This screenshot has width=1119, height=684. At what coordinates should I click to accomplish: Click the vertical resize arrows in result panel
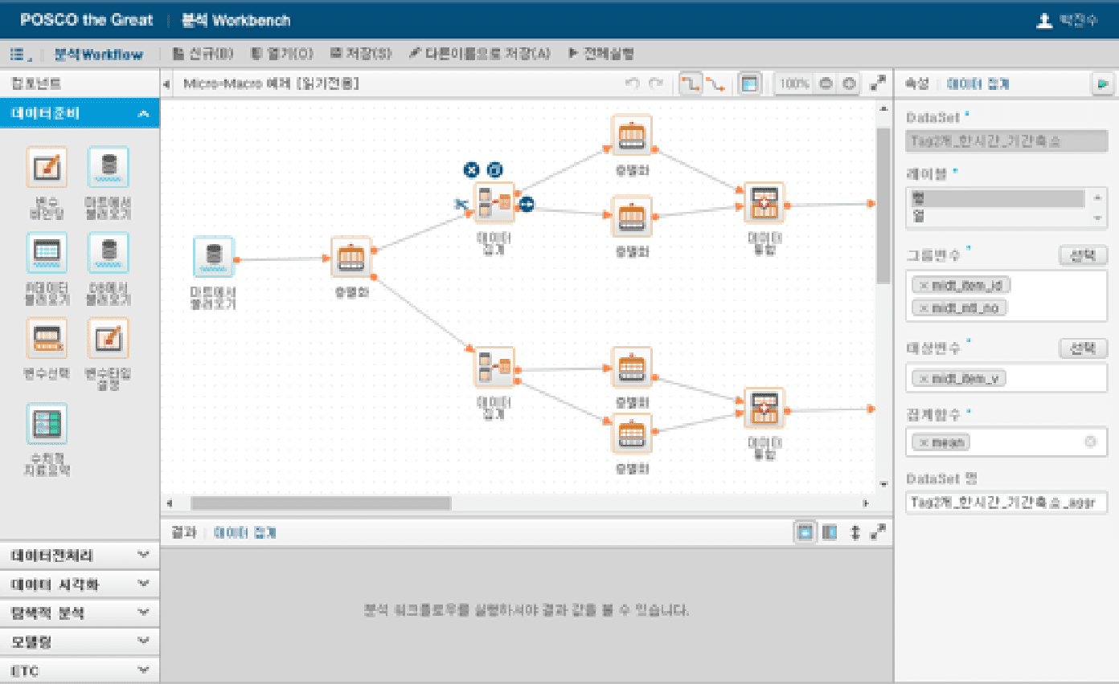pos(855,532)
